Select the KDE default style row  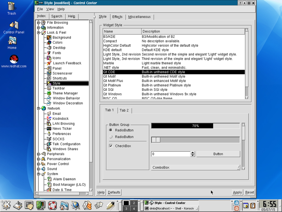pos(174,50)
